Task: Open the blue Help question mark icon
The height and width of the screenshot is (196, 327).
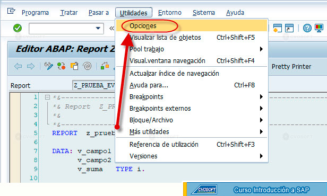Action: point(307,28)
